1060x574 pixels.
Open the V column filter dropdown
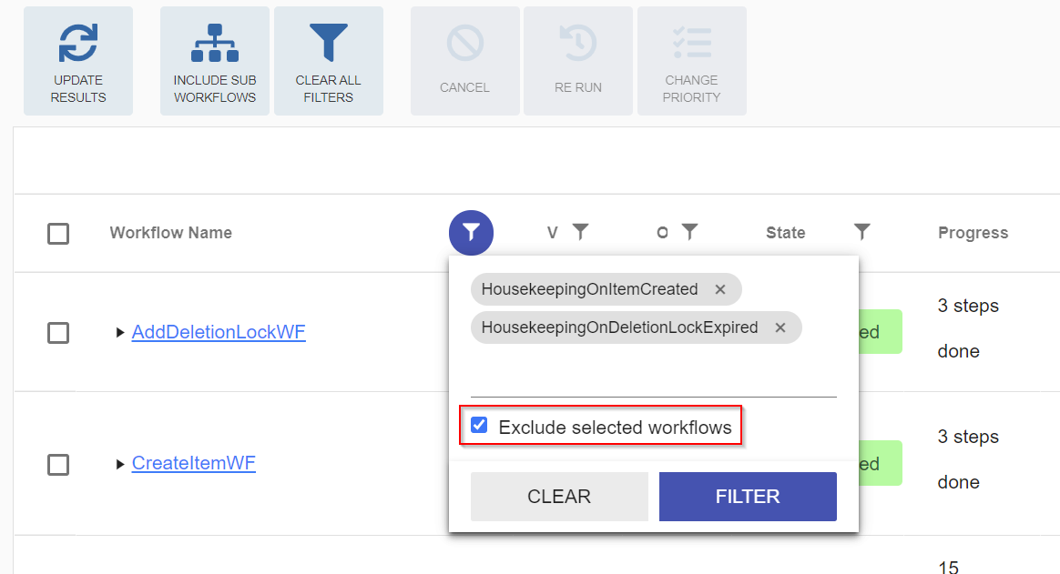tap(580, 232)
